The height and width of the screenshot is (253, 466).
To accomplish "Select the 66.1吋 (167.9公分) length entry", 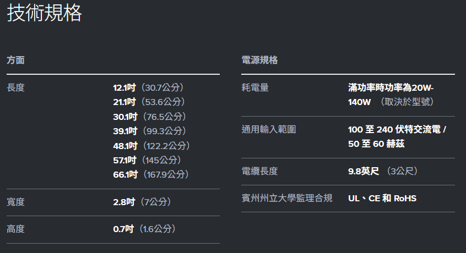I will coord(151,174).
